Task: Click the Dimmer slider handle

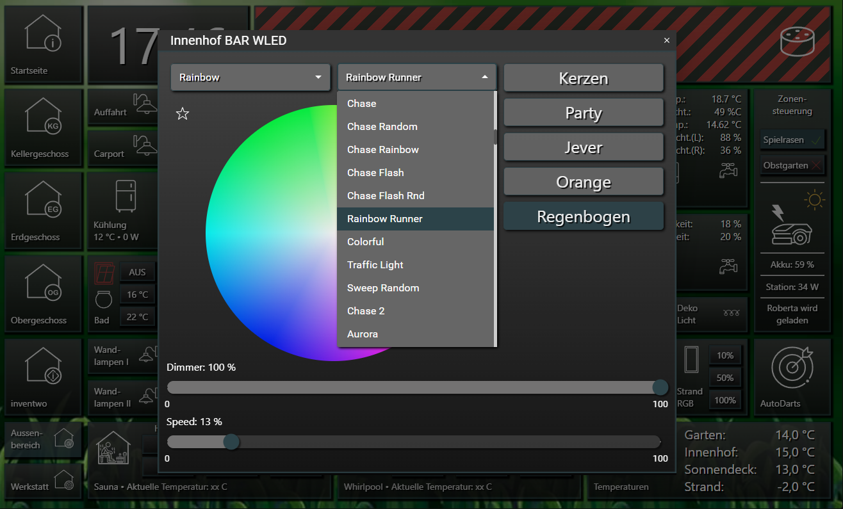Action: click(x=660, y=387)
